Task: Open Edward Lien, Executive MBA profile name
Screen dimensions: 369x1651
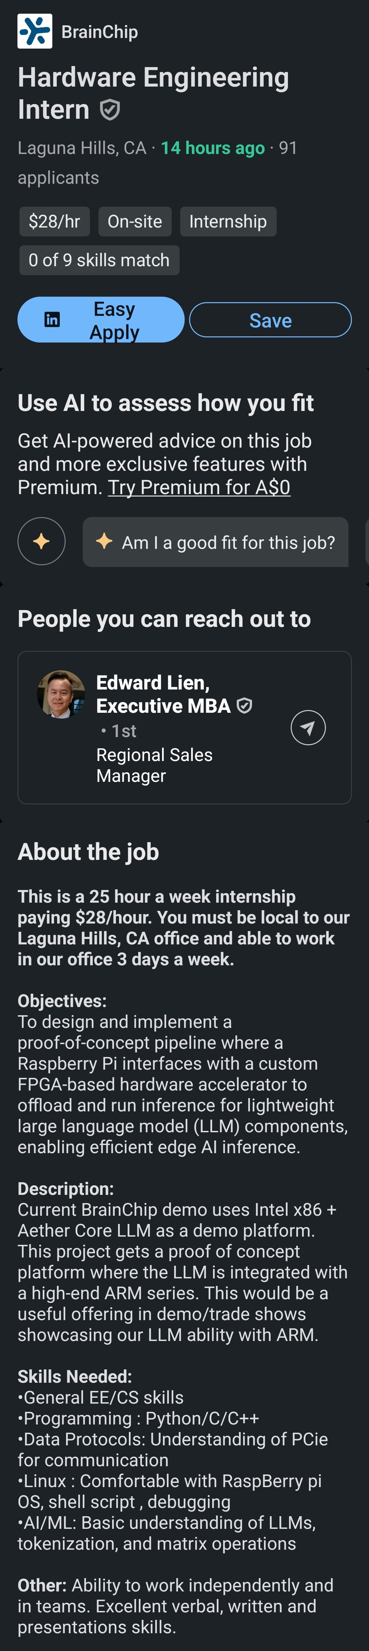Action: click(163, 694)
